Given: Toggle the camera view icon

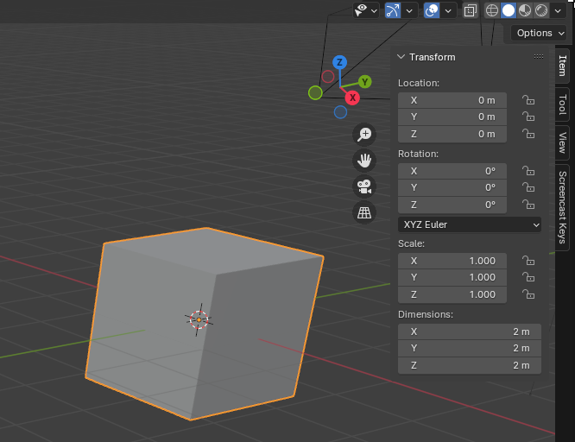Looking at the screenshot, I should (x=364, y=186).
